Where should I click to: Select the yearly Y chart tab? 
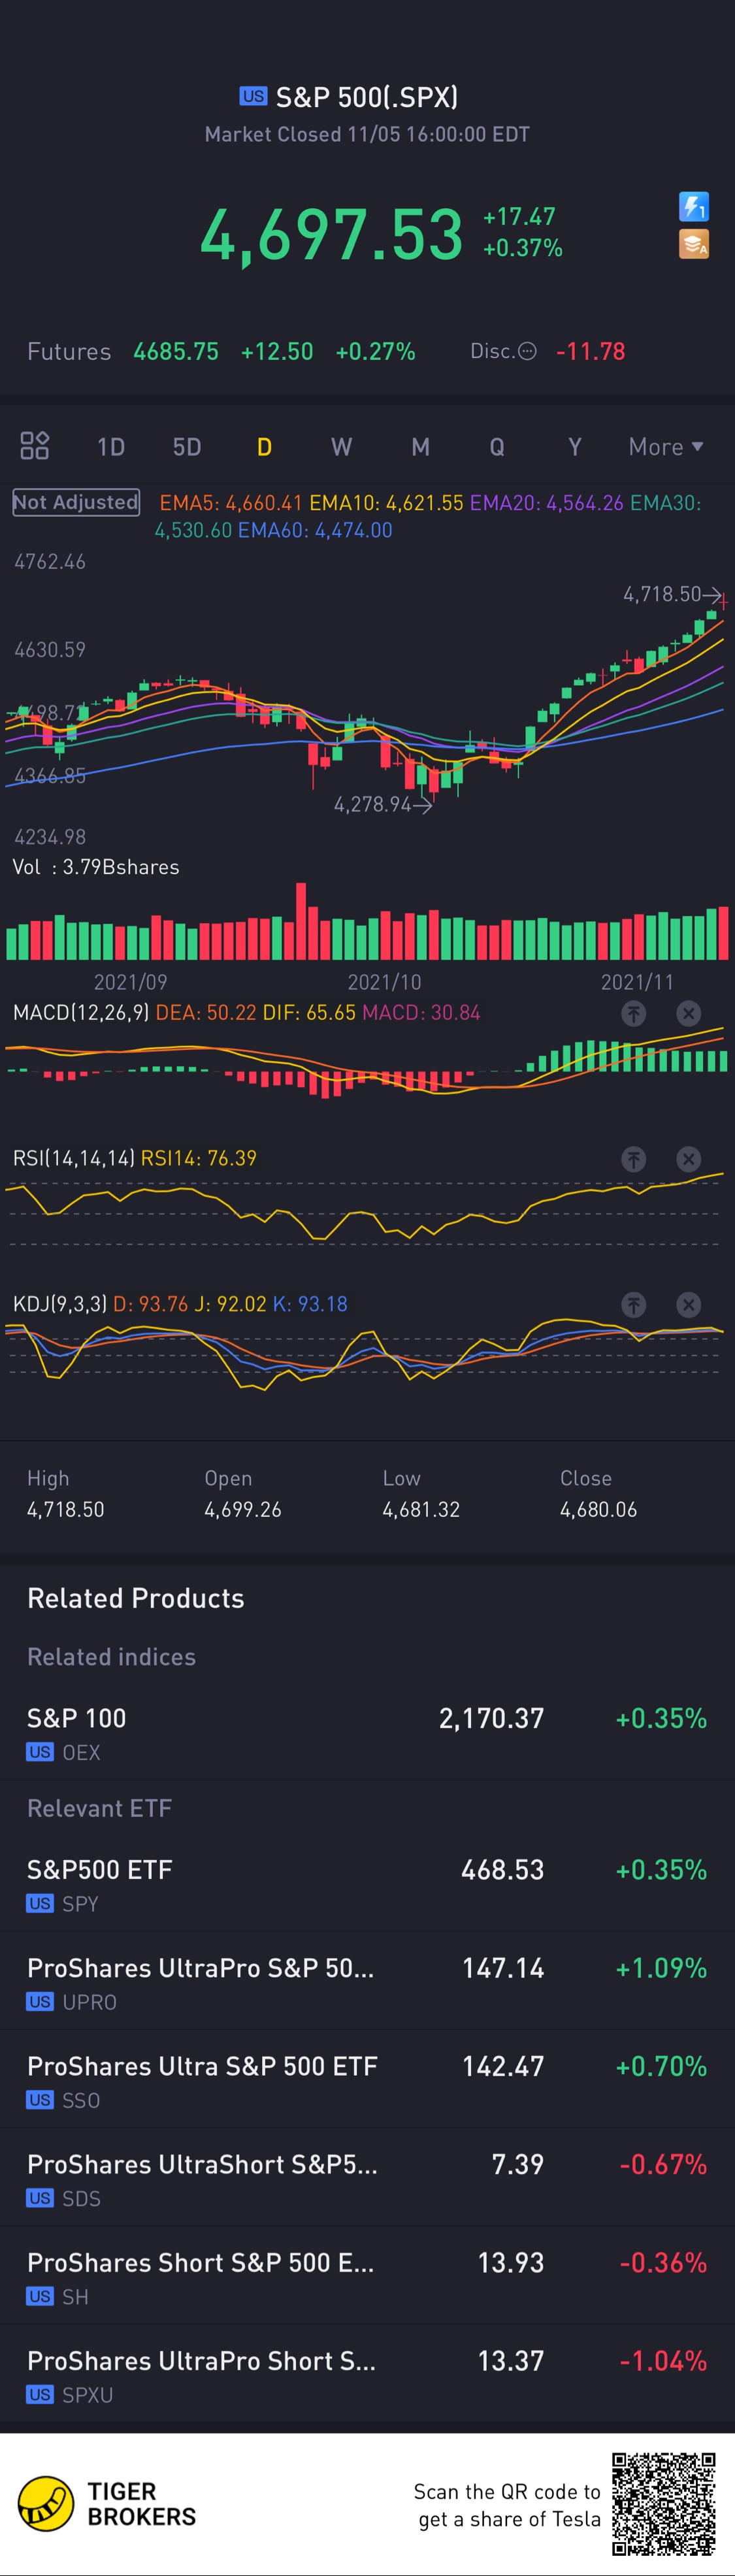[x=575, y=447]
